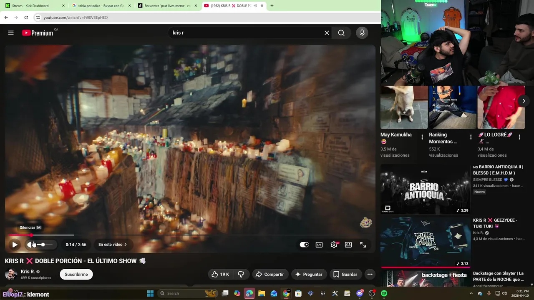The height and width of the screenshot is (300, 534).
Task: Open the Kris R. channel name link
Action: coord(28,272)
